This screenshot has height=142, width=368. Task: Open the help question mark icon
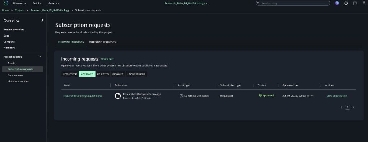pos(346,3)
